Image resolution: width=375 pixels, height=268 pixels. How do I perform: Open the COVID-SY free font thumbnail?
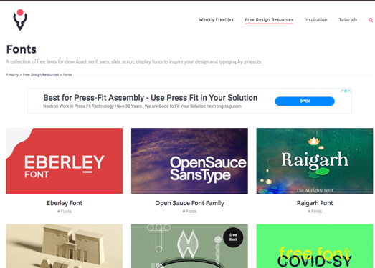pyautogui.click(x=315, y=246)
